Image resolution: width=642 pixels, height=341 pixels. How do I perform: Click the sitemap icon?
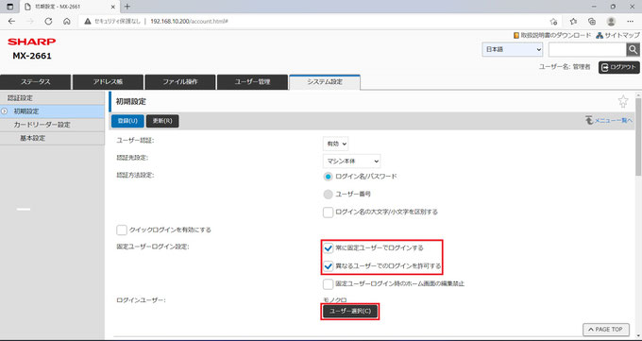600,36
